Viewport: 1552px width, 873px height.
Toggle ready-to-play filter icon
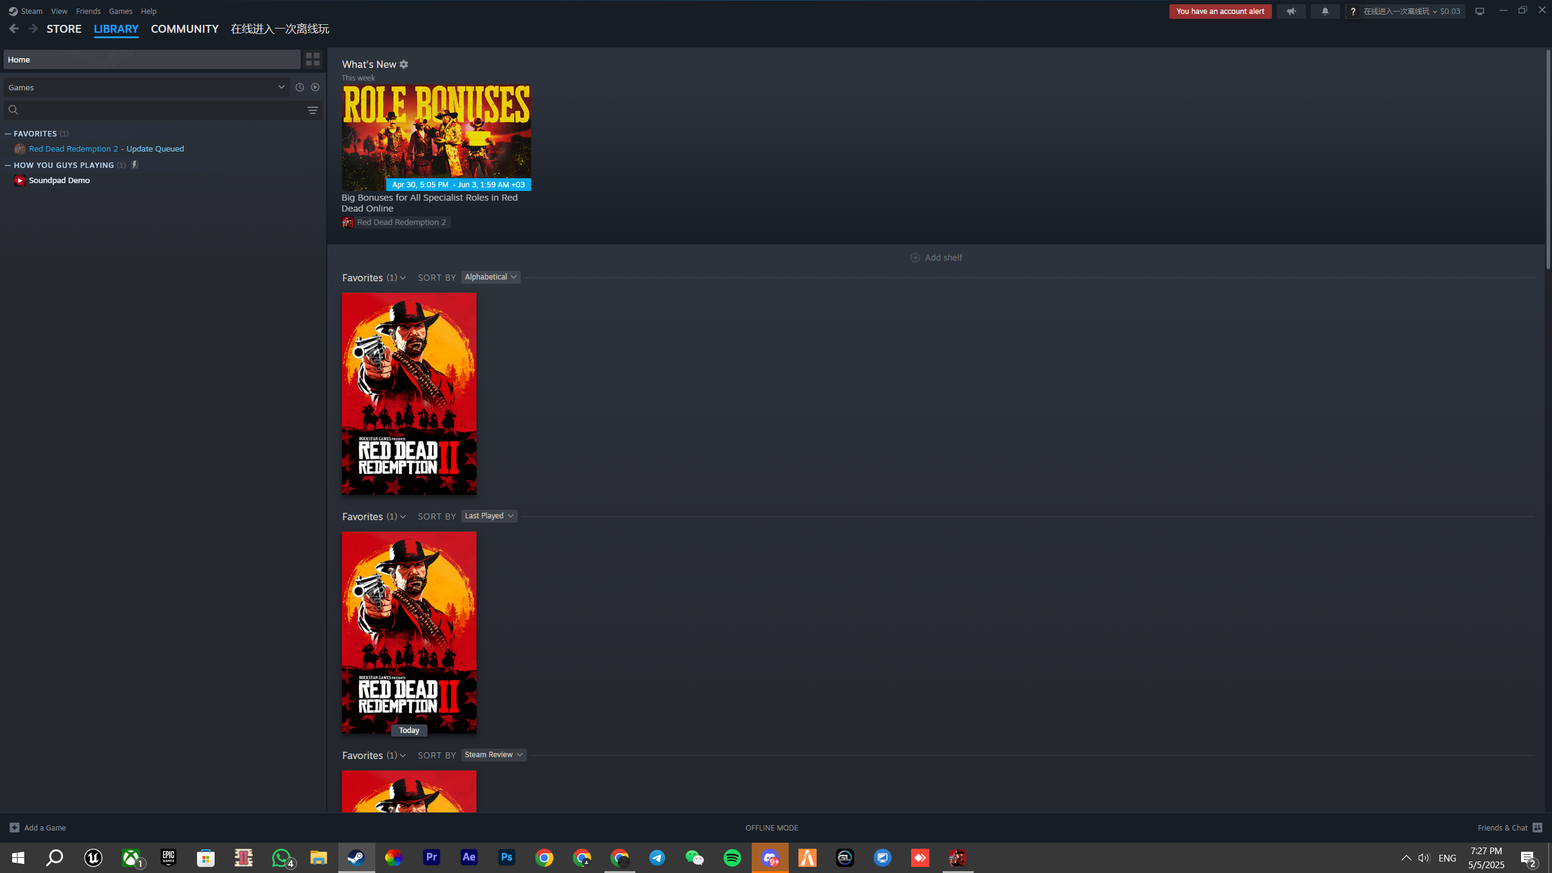pyautogui.click(x=315, y=87)
